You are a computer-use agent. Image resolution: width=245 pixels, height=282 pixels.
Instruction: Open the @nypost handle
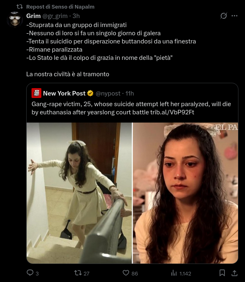[108, 93]
